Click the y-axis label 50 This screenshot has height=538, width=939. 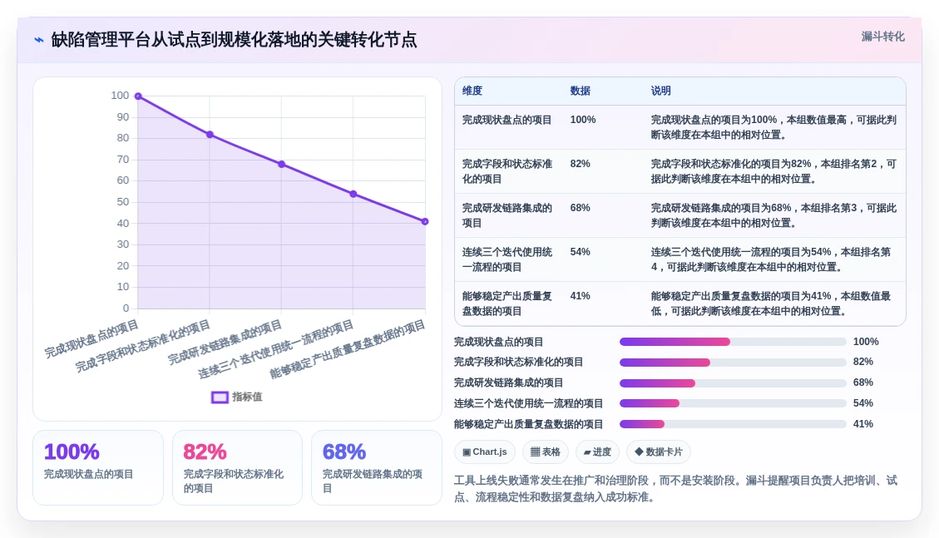coord(123,202)
